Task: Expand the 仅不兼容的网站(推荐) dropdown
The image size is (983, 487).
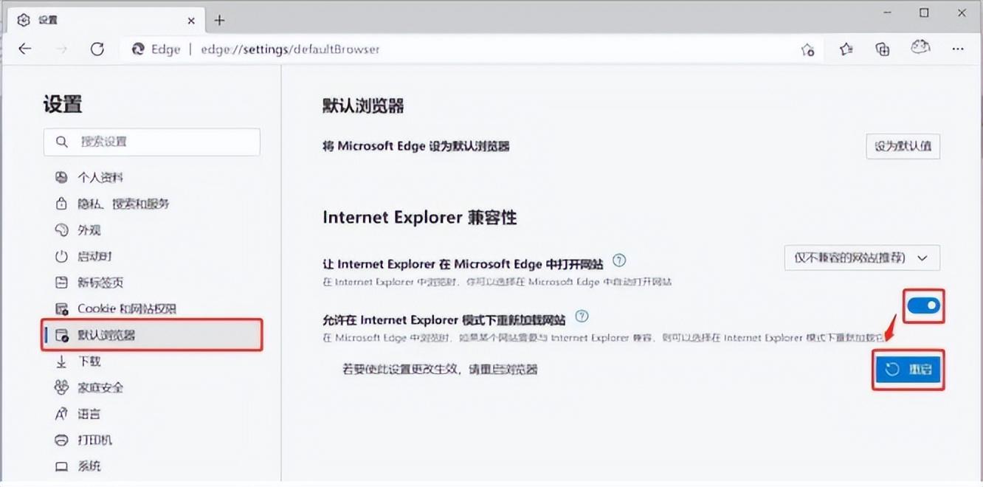Action: [x=862, y=258]
